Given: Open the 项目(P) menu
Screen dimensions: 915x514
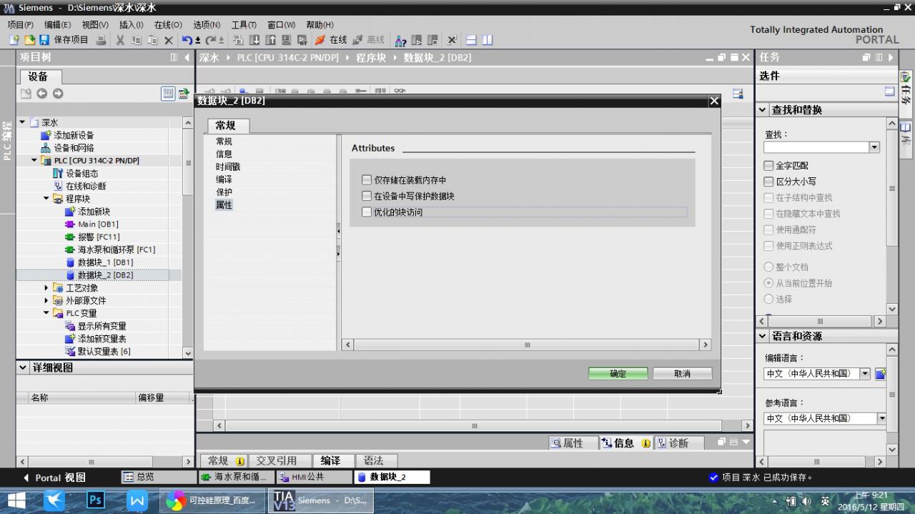Looking at the screenshot, I should tap(20, 25).
